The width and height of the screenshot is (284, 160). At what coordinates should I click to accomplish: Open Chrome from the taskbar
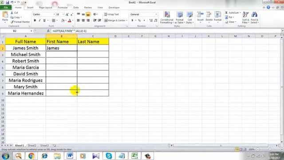[x=31, y=156]
